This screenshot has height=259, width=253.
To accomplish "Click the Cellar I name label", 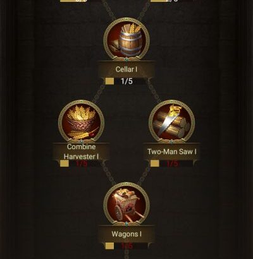I will coord(126,69).
